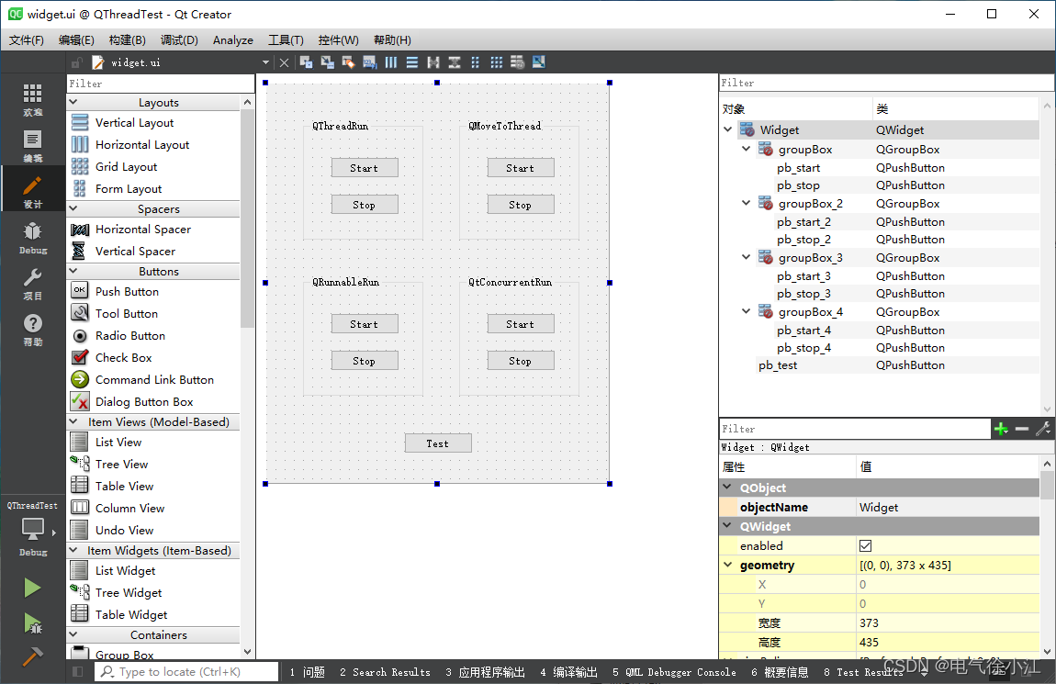
Task: Apply Lay Out in Grid icon
Action: (x=497, y=62)
